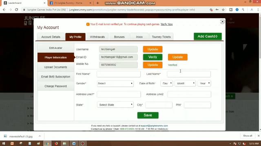The width and height of the screenshot is (261, 146).
Task: Switch to Junglee Rummy Facebook tab
Action: pos(71,3)
